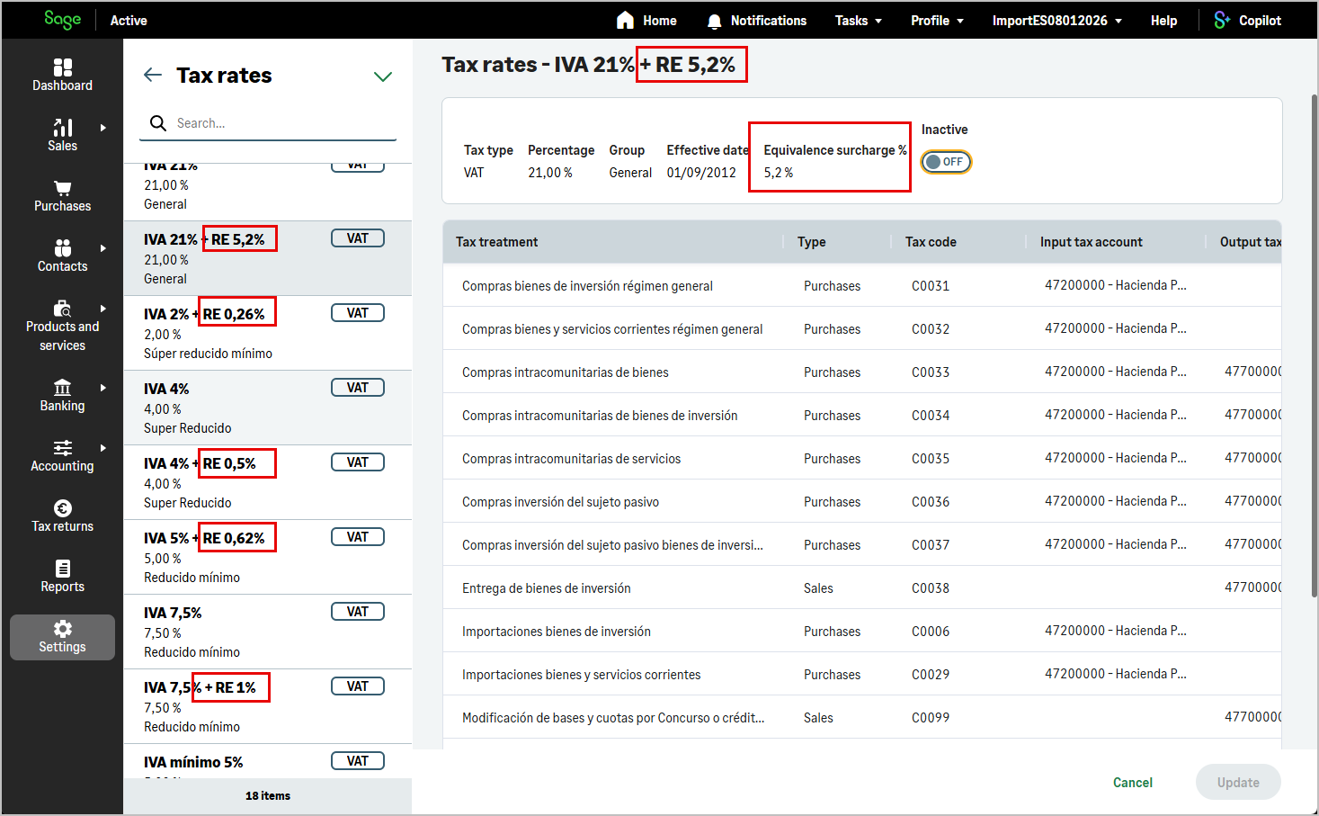Viewport: 1319px width, 816px height.
Task: Click the Update button
Action: pyautogui.click(x=1238, y=783)
